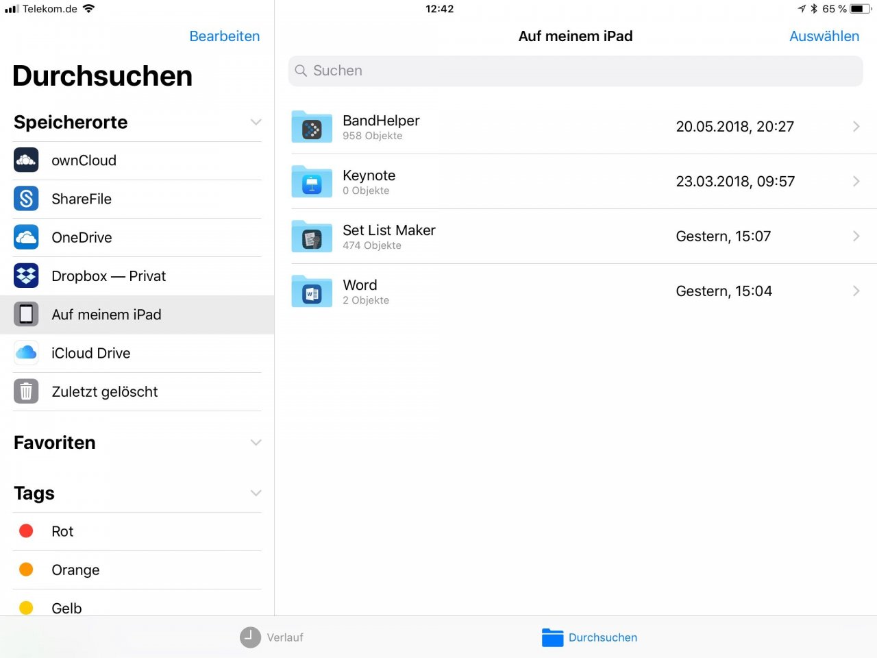Focus the Suchen search field
The image size is (877, 658).
(x=576, y=71)
